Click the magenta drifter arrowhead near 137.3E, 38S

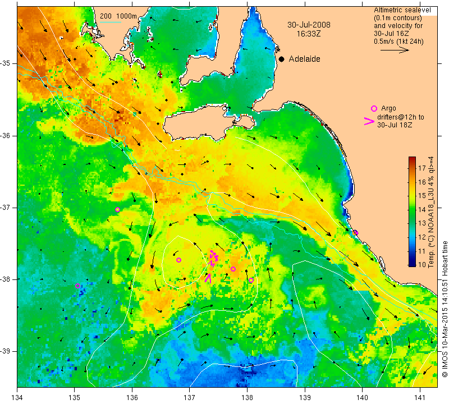click(208, 278)
